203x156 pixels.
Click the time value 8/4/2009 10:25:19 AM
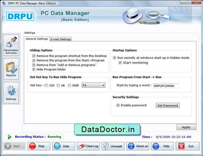point(174,137)
